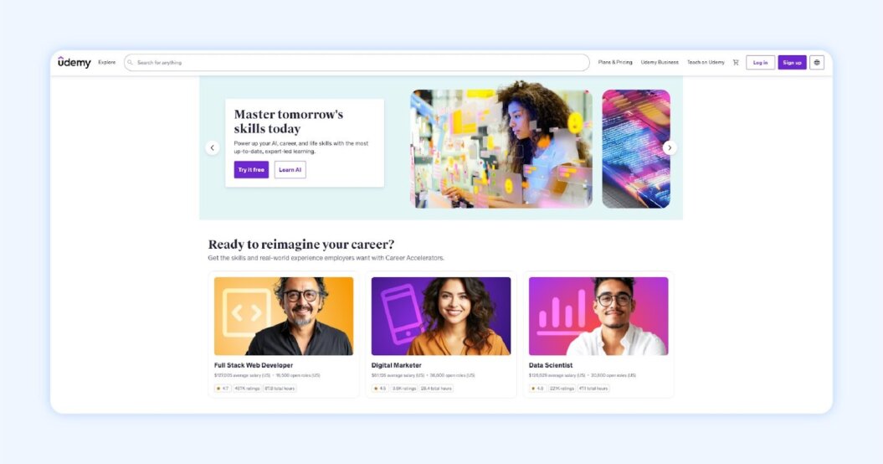Advance to next carousel slide arrow
The height and width of the screenshot is (464, 883).
pos(669,147)
